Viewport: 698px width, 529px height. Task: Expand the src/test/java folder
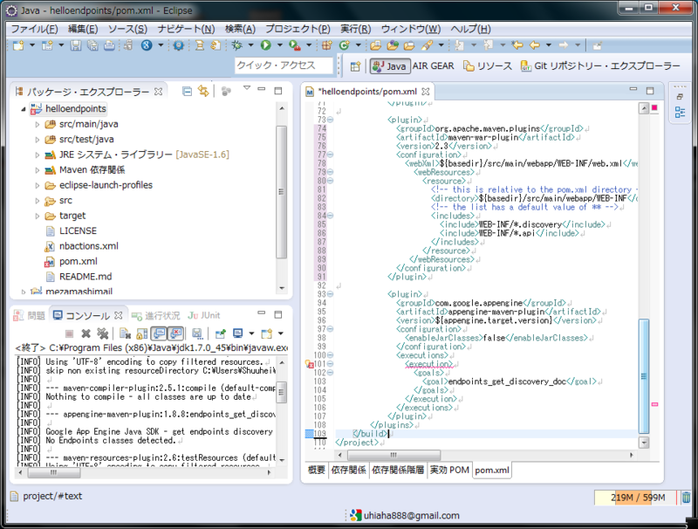click(x=38, y=140)
